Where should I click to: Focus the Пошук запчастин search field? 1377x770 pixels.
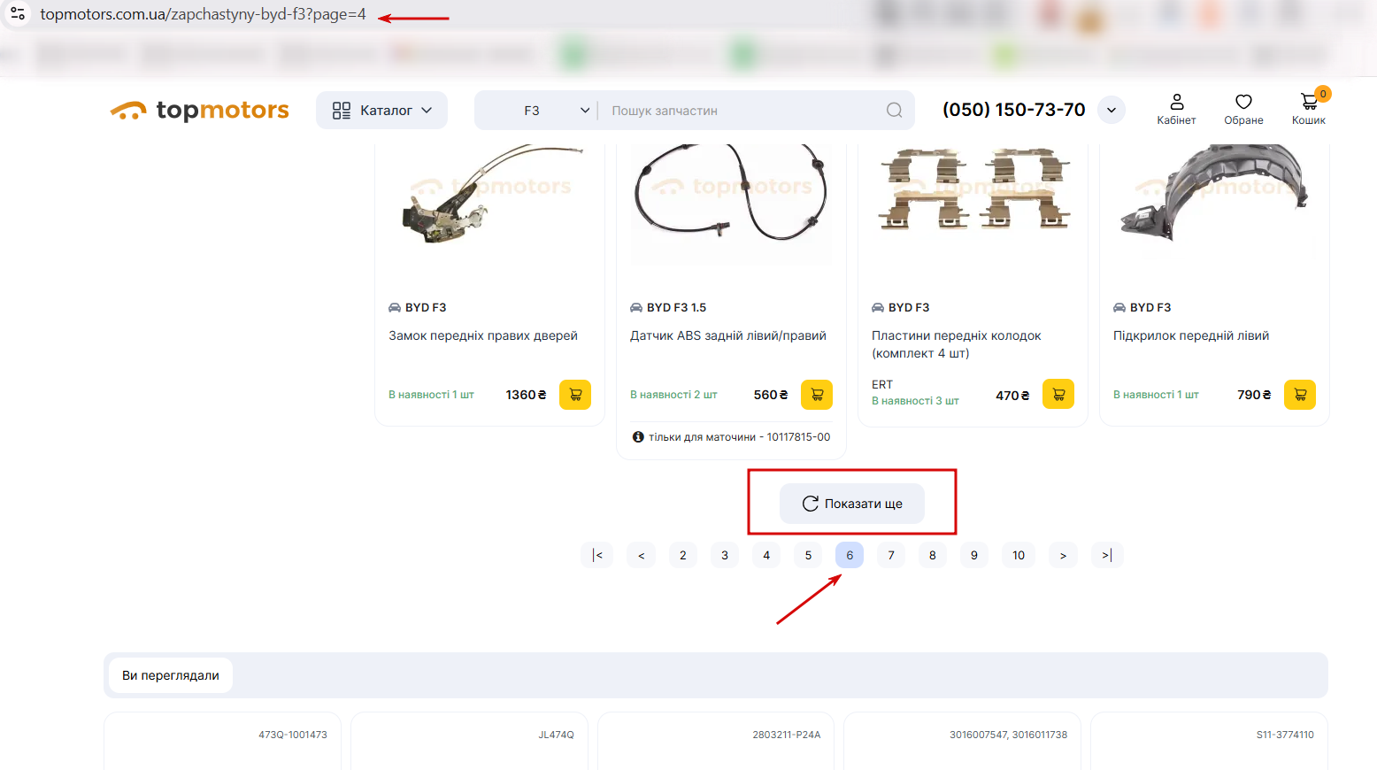tap(743, 111)
